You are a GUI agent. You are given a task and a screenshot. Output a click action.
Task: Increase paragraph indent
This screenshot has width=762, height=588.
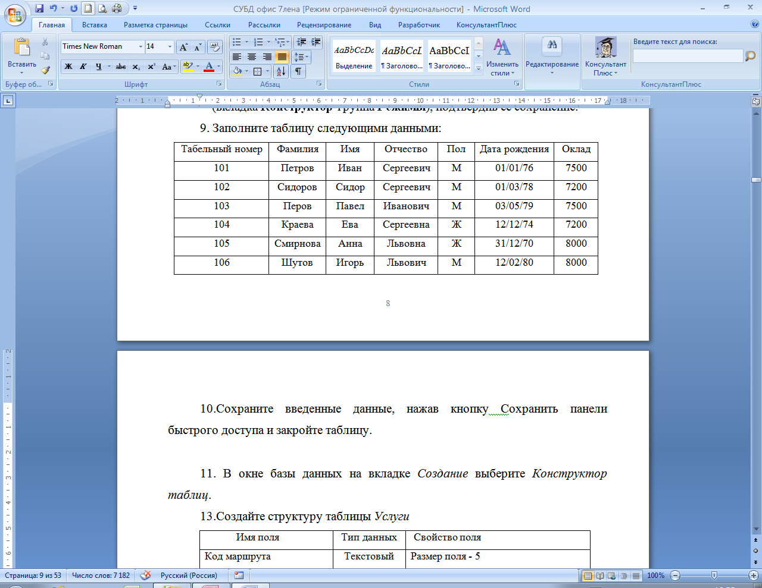click(x=316, y=42)
